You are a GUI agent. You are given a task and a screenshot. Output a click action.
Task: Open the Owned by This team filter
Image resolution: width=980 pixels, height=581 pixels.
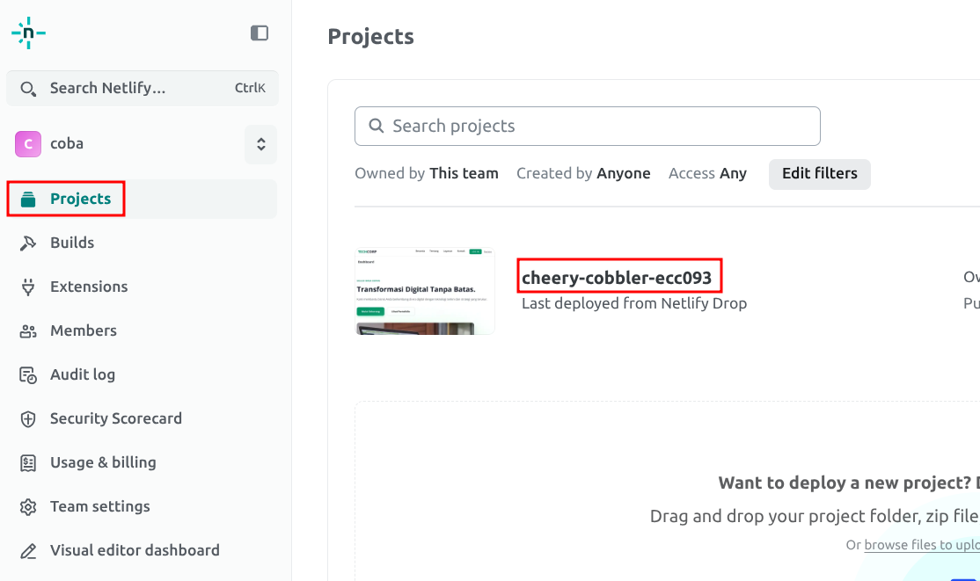(427, 174)
